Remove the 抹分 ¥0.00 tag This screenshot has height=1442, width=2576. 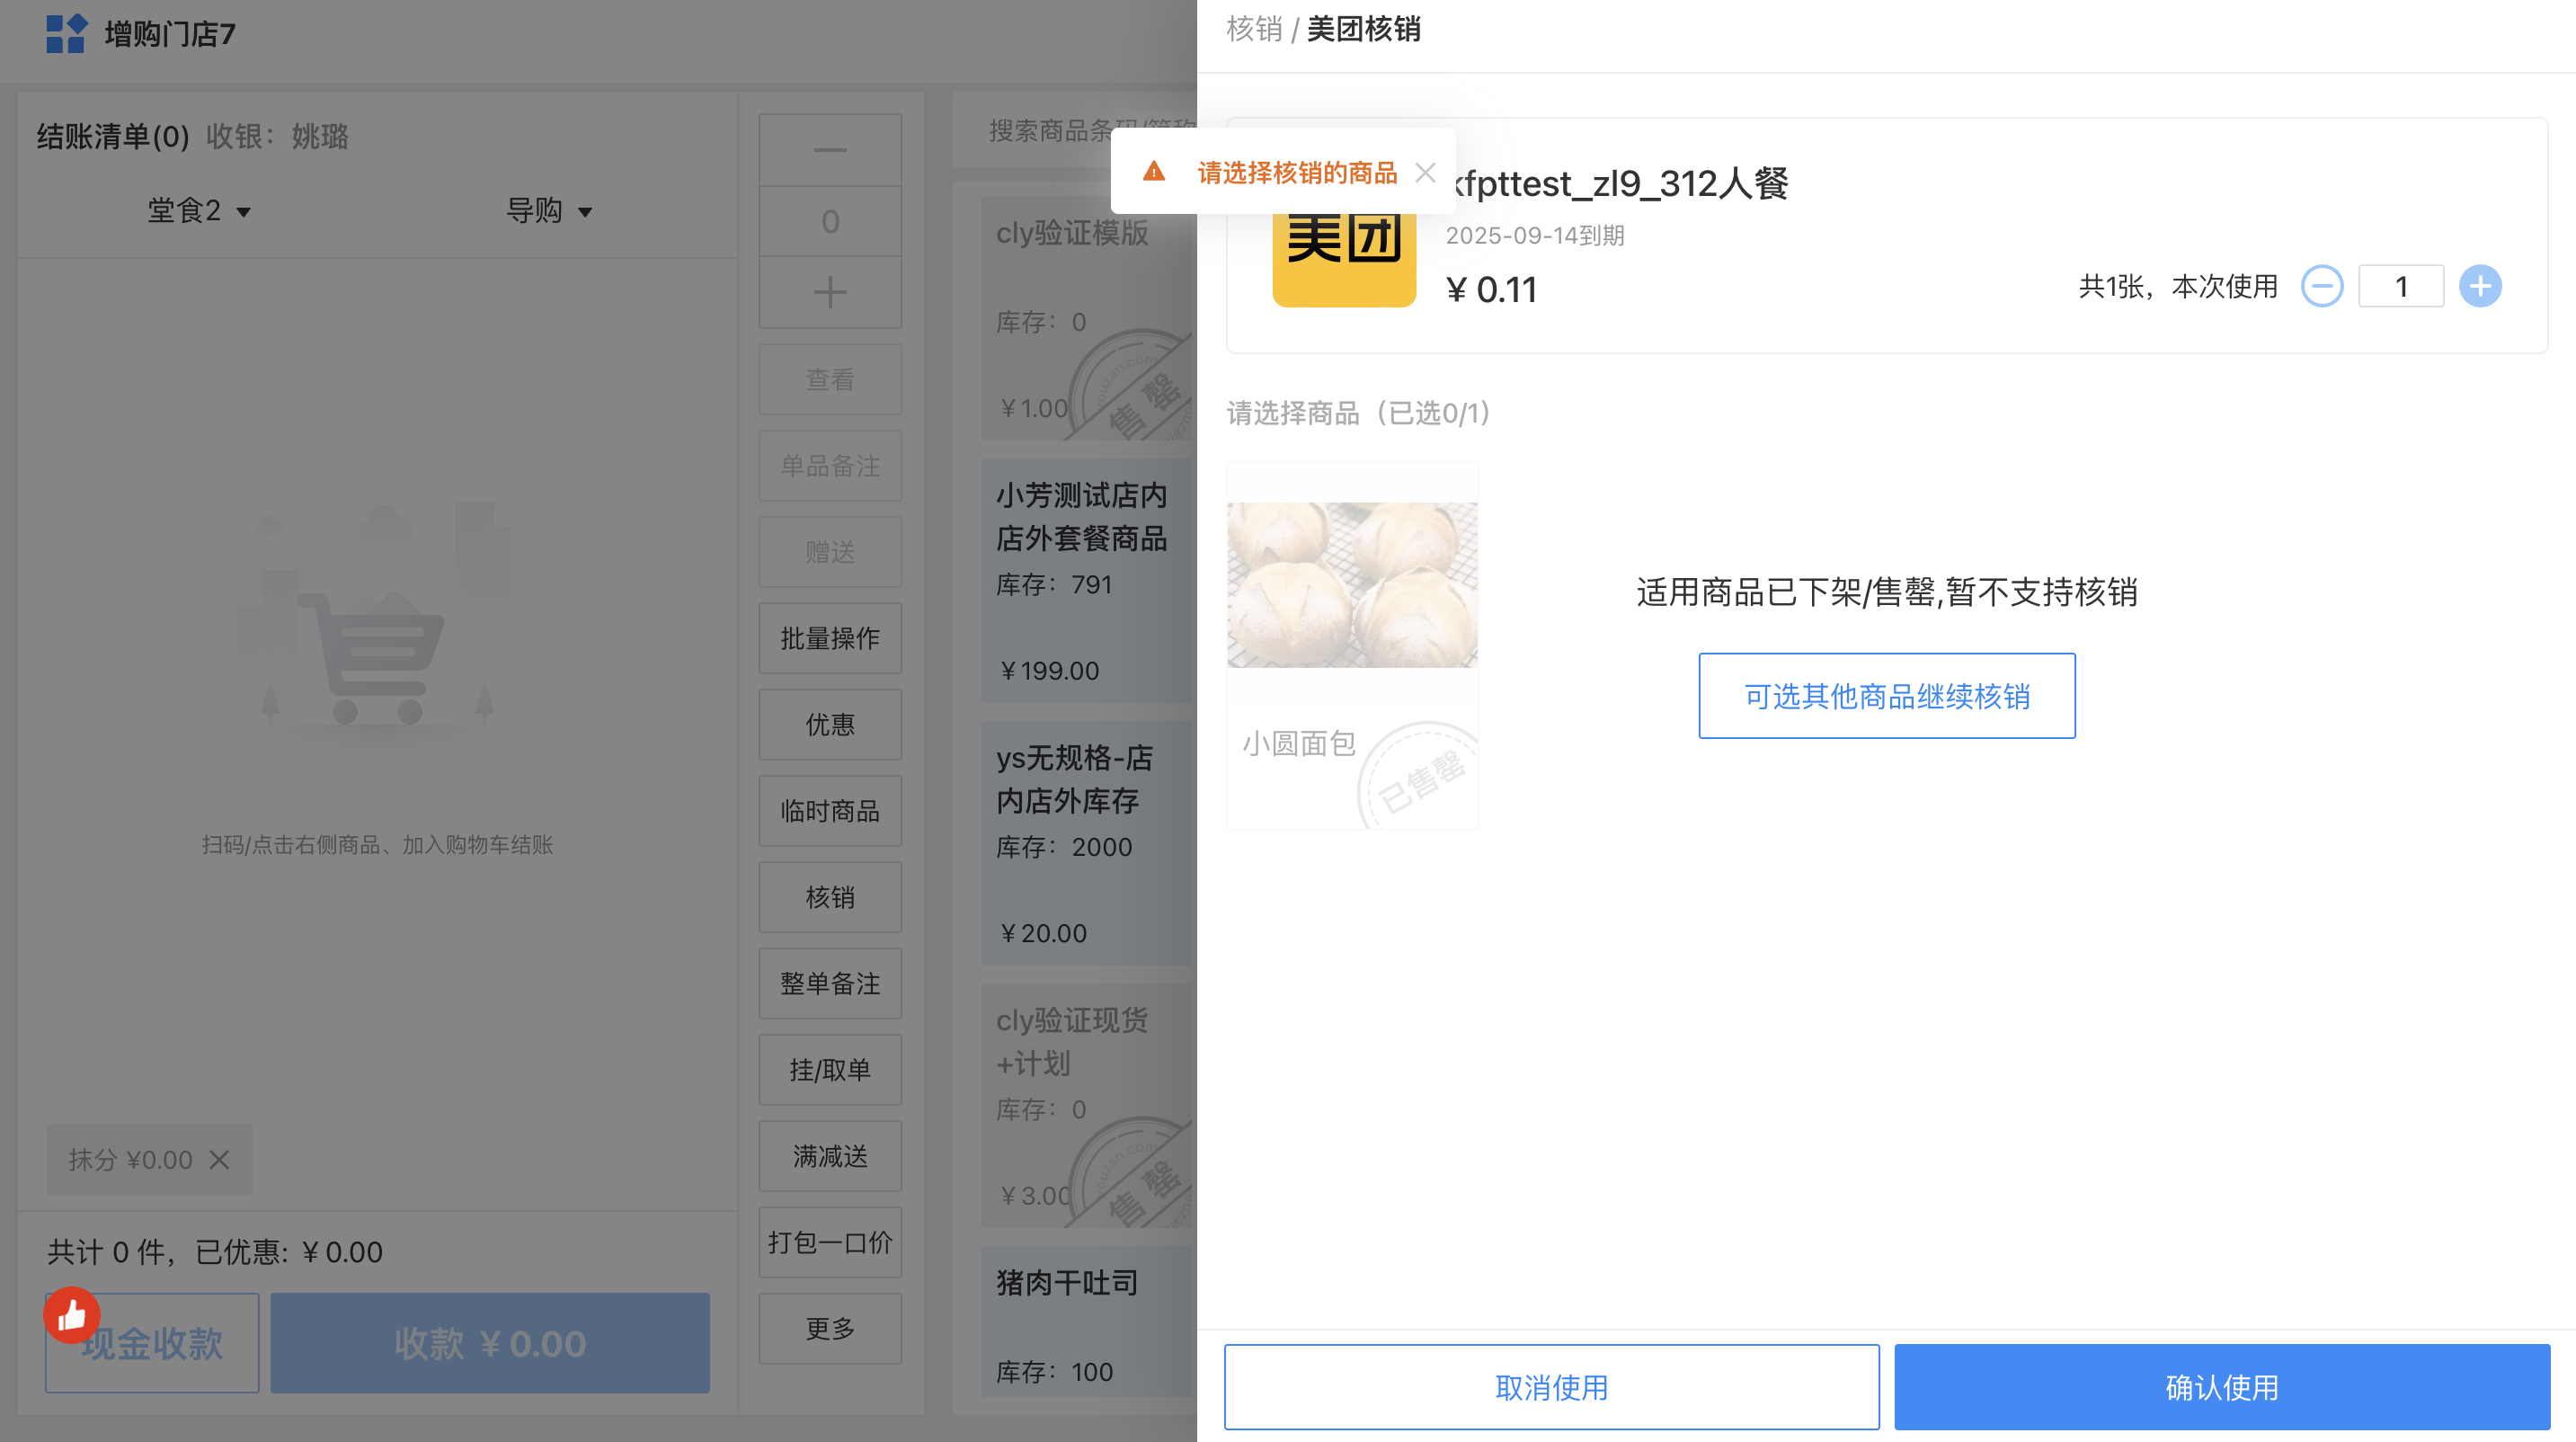tap(219, 1159)
